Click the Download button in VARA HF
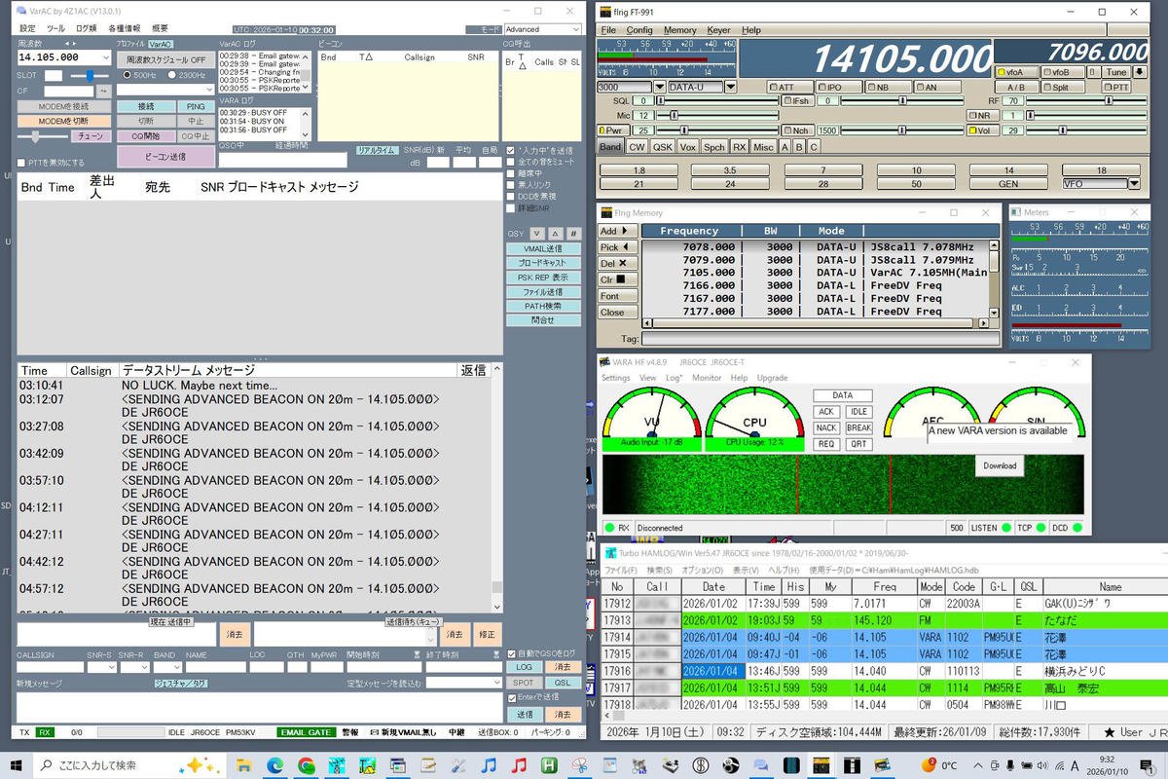The width and height of the screenshot is (1168, 779). pos(1000,465)
